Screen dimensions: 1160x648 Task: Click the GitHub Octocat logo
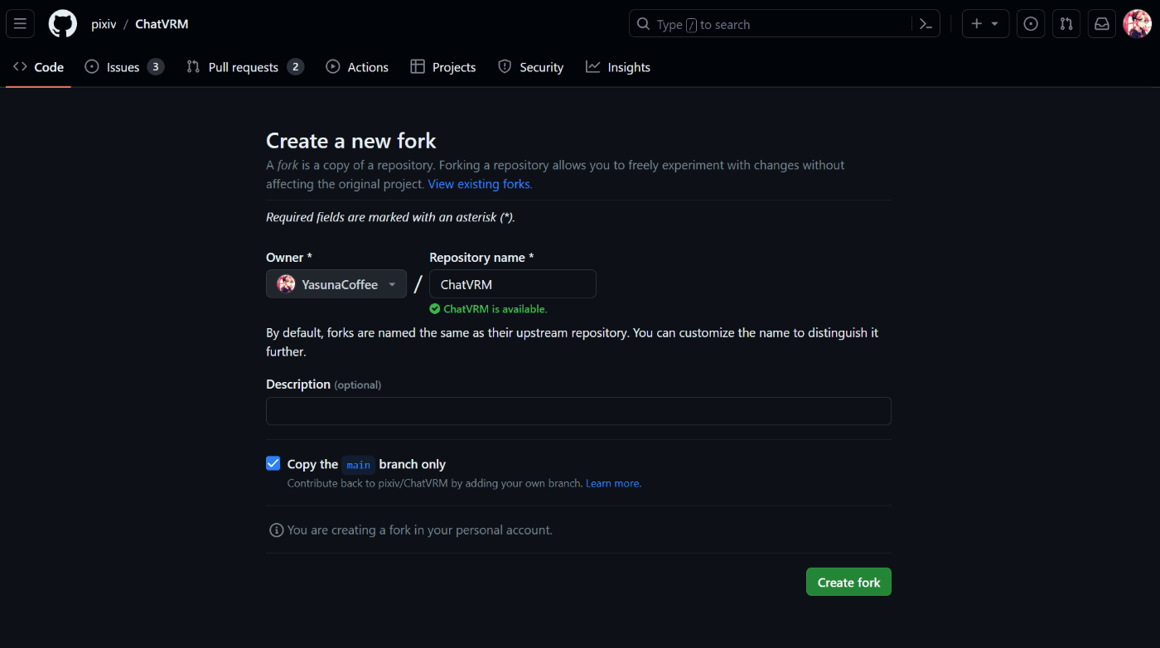coord(63,24)
